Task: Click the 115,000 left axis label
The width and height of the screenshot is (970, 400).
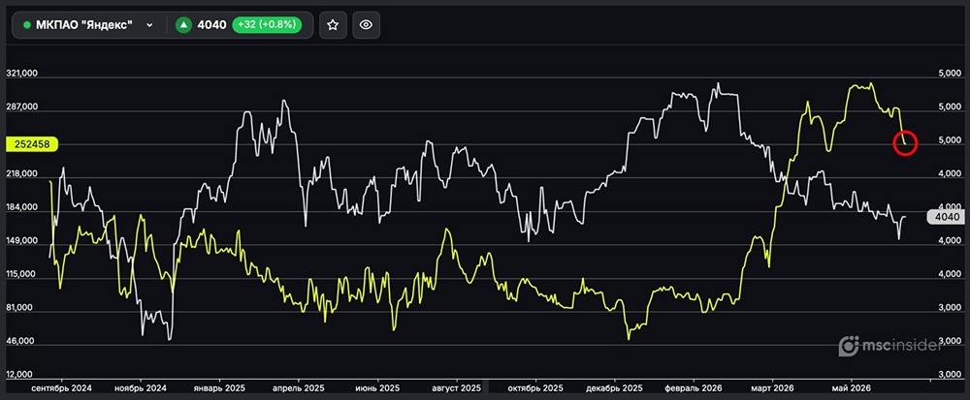Action: tap(22, 275)
